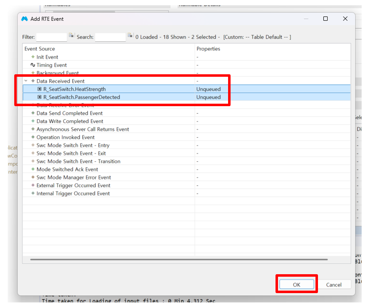Click the clear Filter icon

[71, 36]
